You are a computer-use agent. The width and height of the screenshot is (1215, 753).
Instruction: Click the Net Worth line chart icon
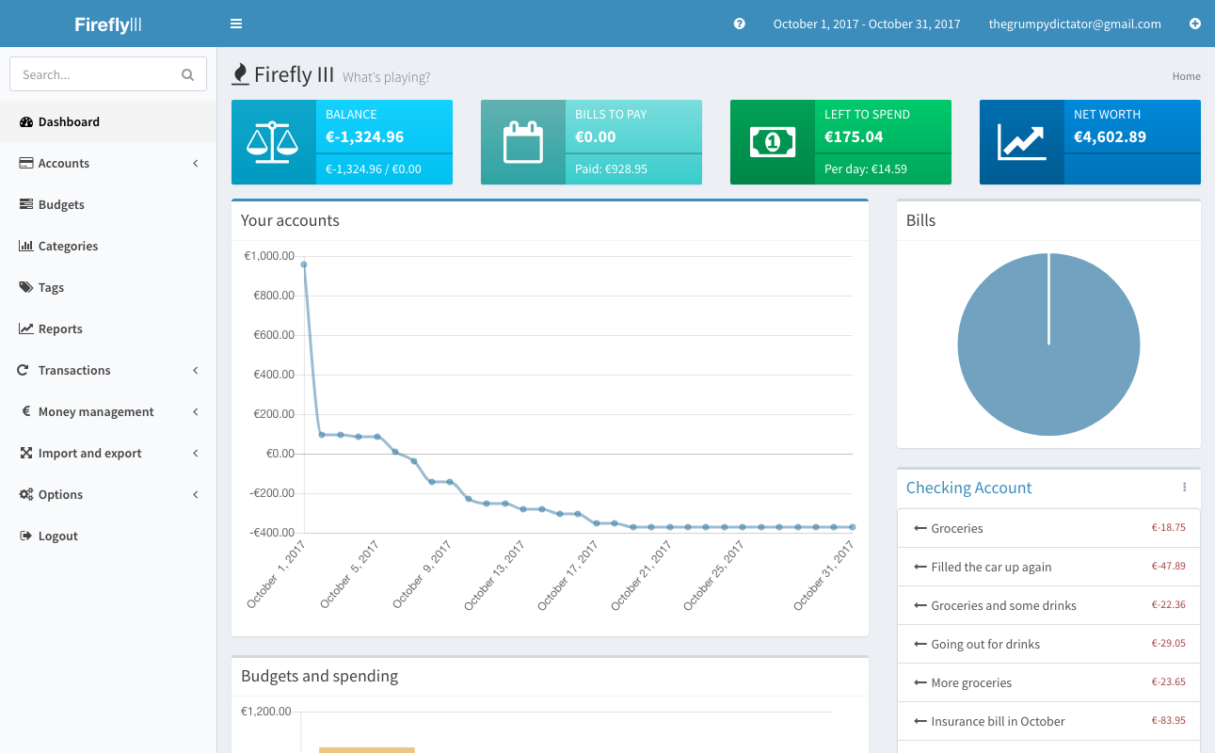click(x=1021, y=142)
